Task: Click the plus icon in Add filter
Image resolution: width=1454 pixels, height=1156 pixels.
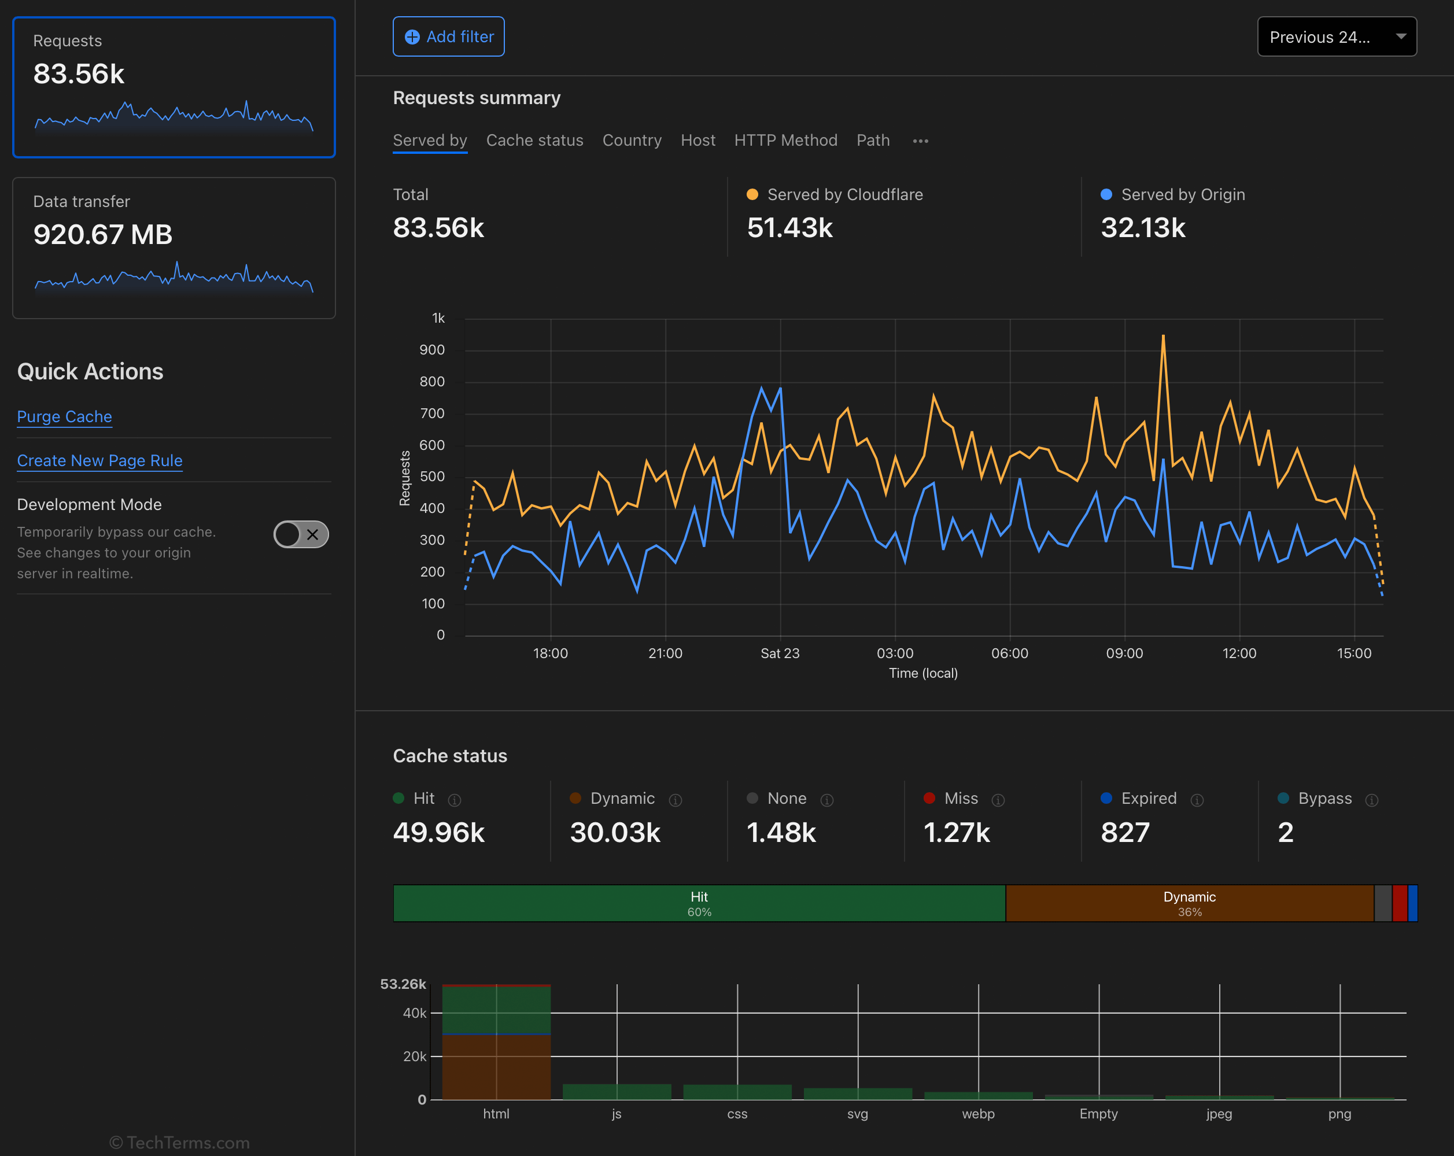Action: [412, 37]
